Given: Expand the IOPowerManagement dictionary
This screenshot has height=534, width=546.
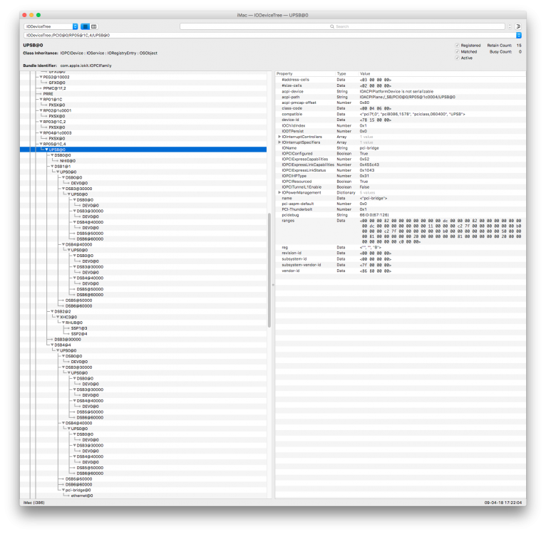Looking at the screenshot, I should click(279, 192).
